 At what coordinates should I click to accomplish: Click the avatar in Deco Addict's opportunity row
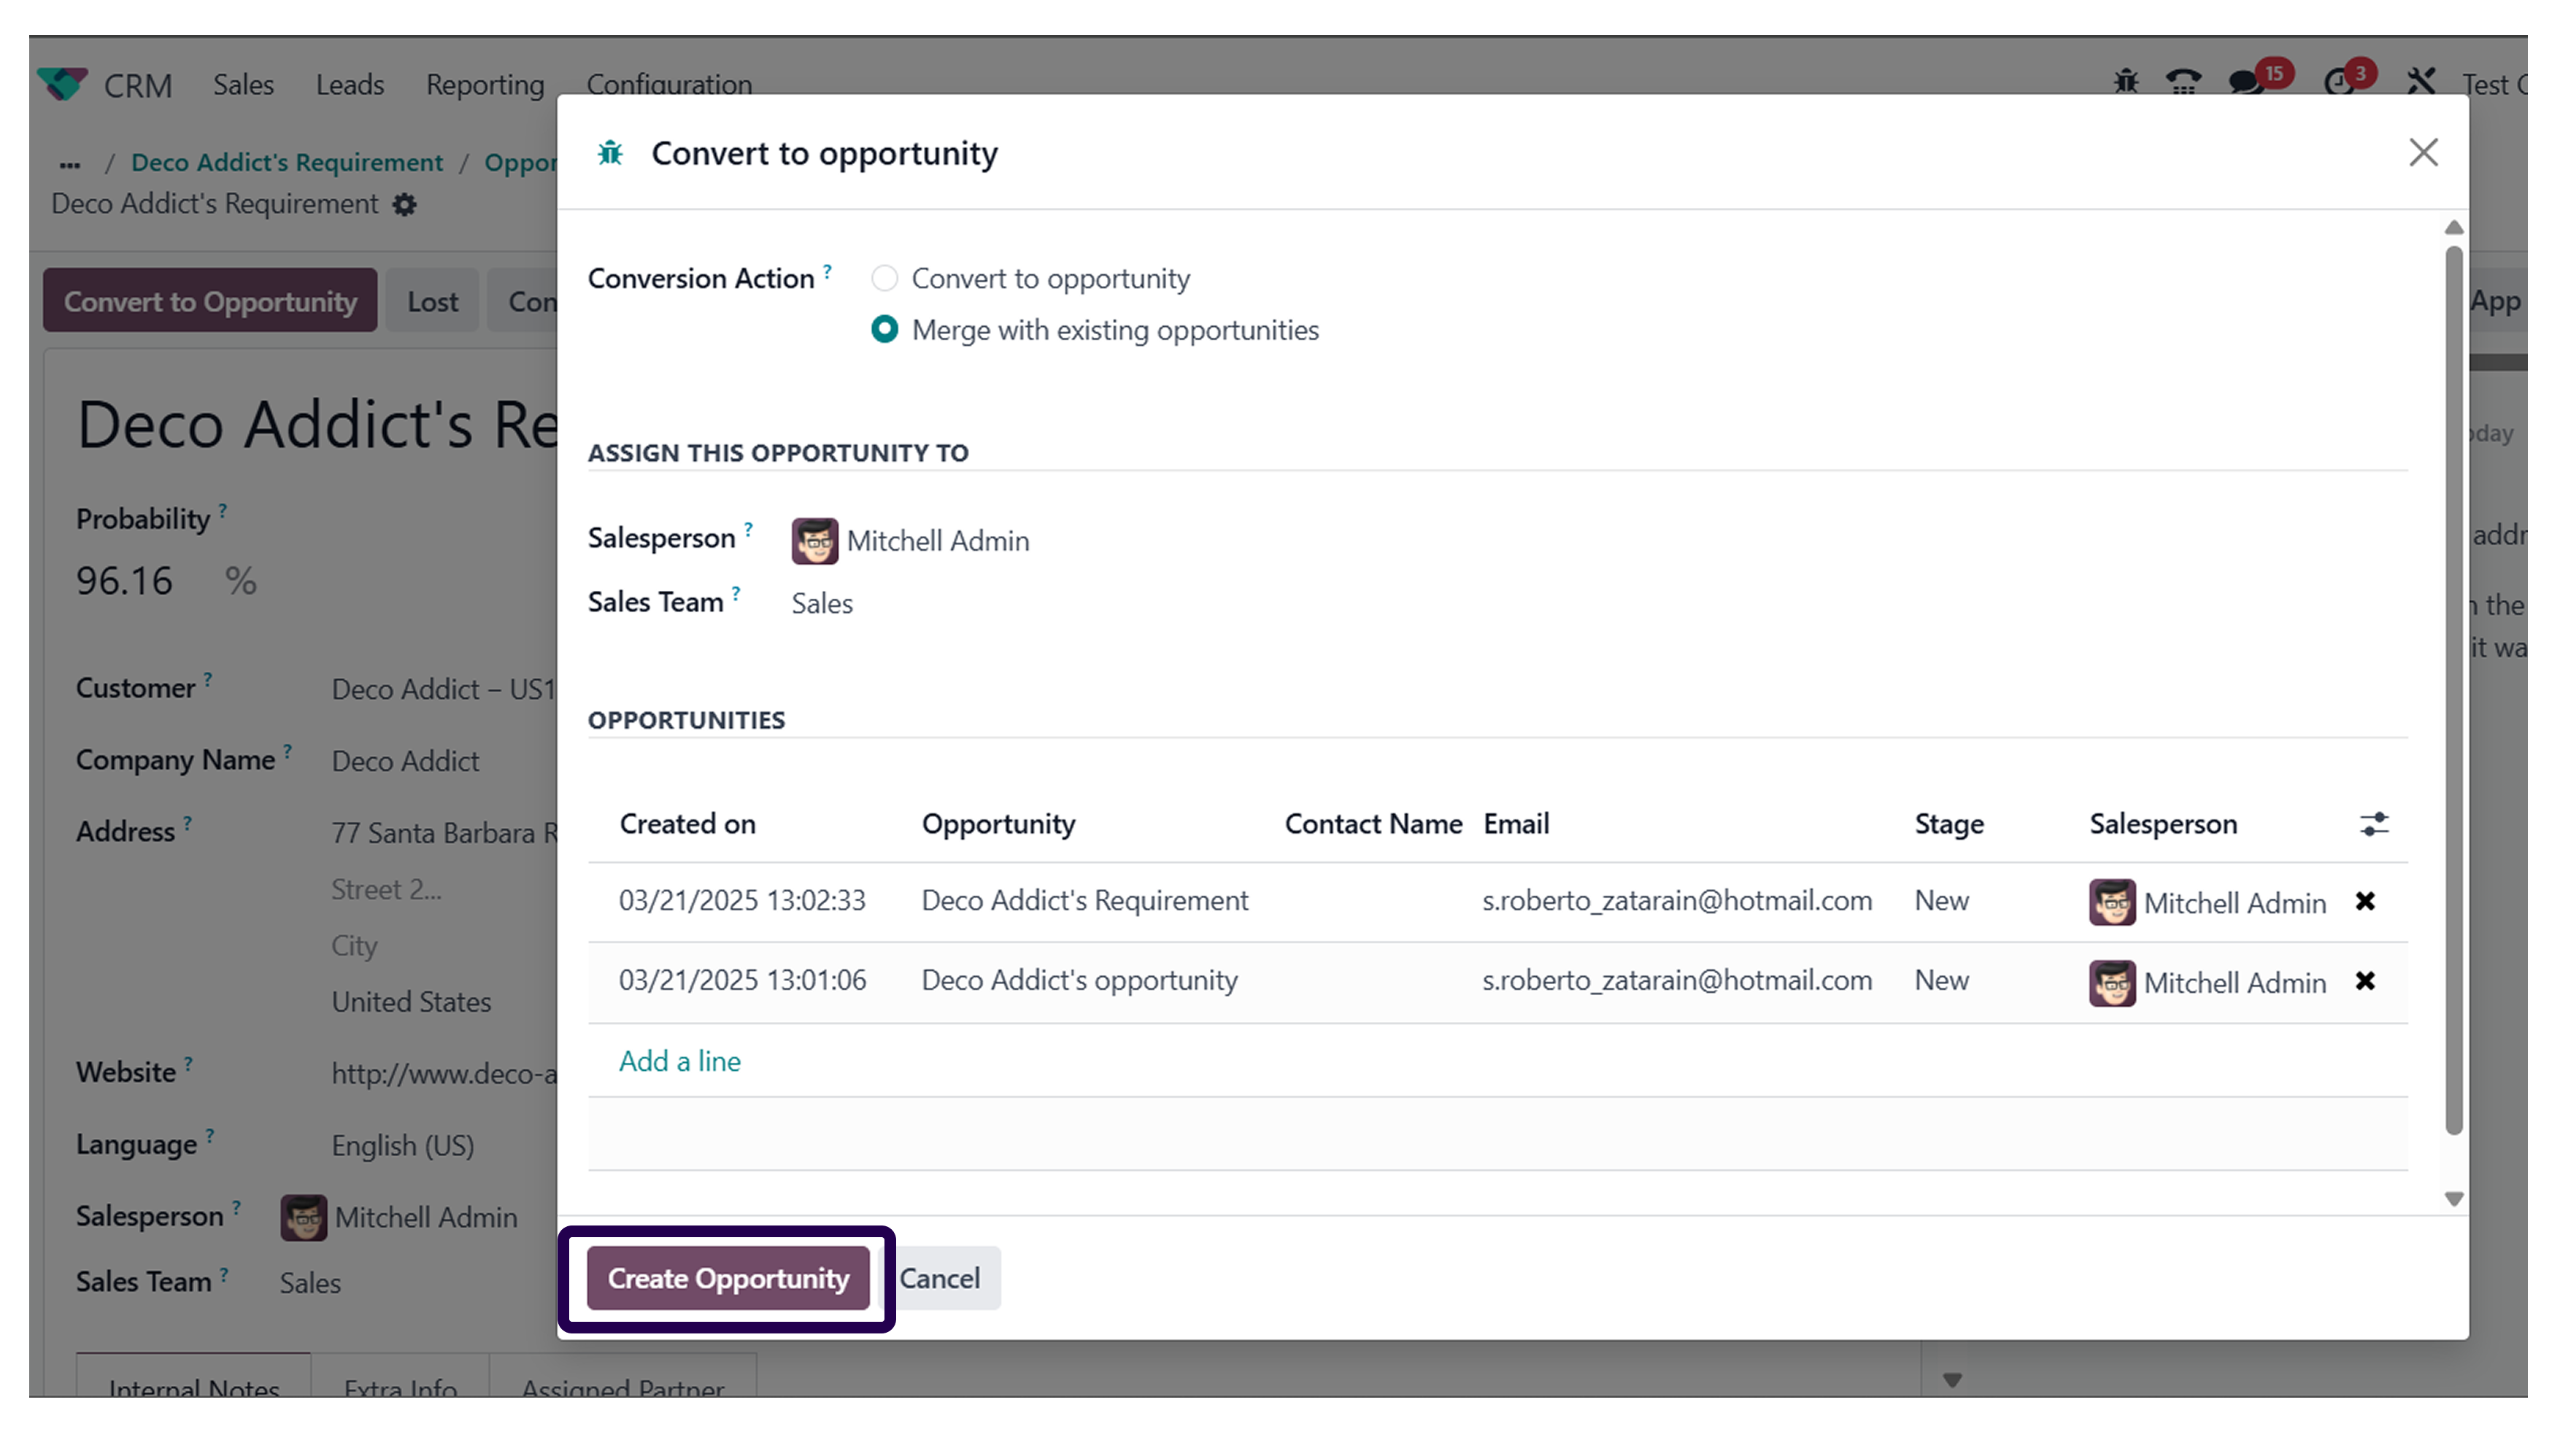2112,983
